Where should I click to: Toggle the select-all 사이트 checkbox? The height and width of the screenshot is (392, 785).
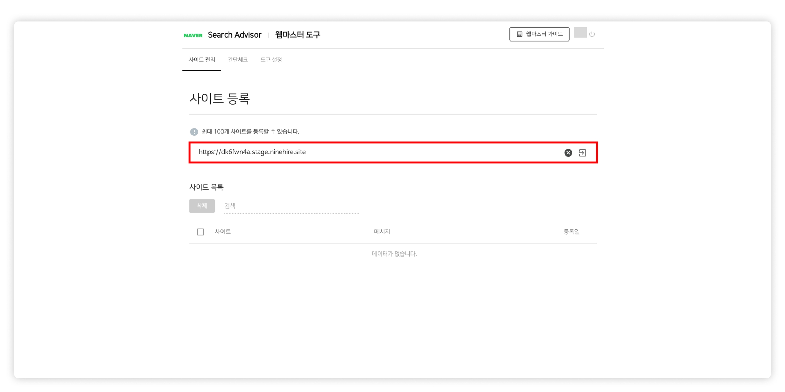point(200,232)
